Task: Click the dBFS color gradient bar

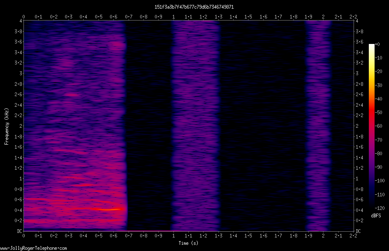Action: pyautogui.click(x=371, y=126)
